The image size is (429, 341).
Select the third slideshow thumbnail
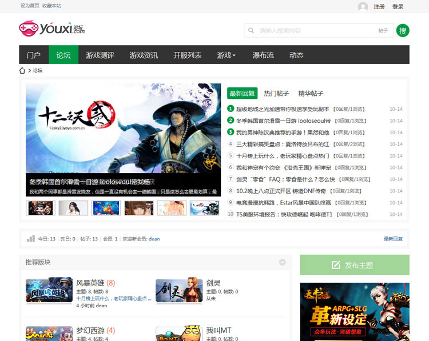[106, 208]
